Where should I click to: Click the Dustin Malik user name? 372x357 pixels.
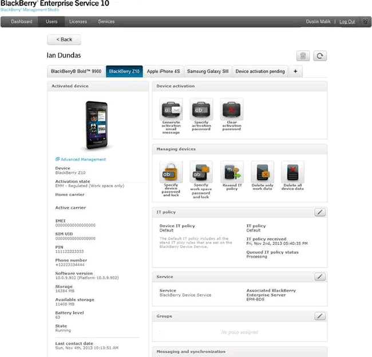pos(318,22)
